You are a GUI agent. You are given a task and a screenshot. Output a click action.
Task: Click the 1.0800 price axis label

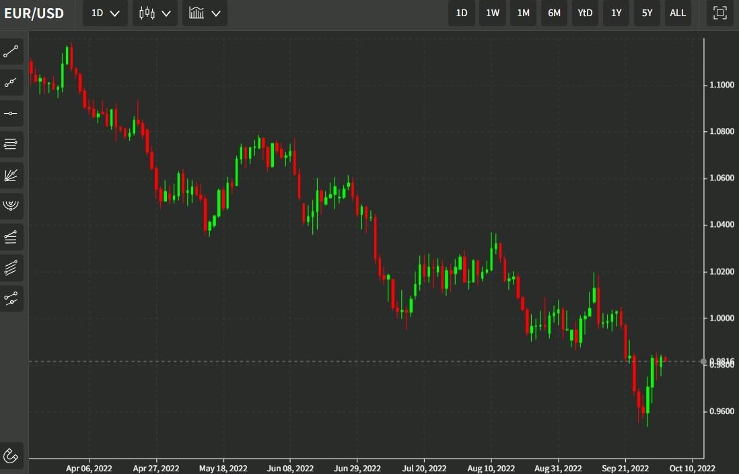[722, 131]
